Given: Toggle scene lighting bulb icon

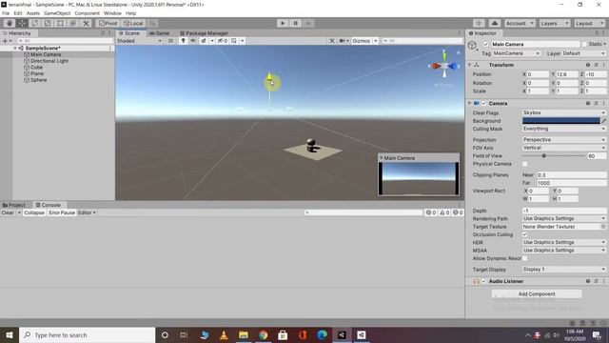Looking at the screenshot, I should [184, 41].
